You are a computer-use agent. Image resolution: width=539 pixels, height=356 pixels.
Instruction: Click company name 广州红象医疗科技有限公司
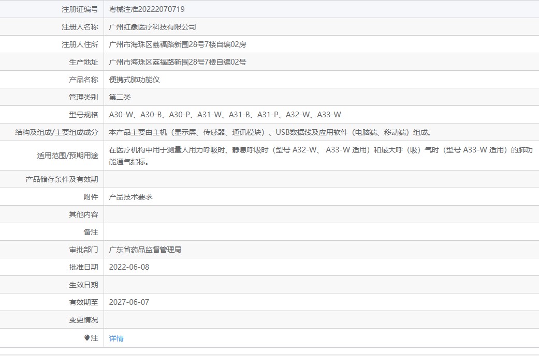(153, 27)
